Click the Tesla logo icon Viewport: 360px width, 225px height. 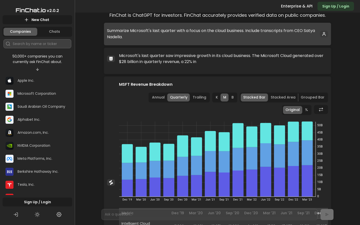[x=9, y=185]
